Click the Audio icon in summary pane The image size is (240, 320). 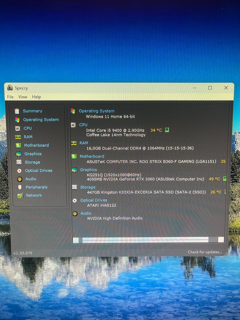75,213
